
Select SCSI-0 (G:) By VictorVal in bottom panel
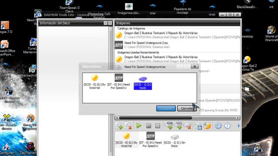coord(126,140)
